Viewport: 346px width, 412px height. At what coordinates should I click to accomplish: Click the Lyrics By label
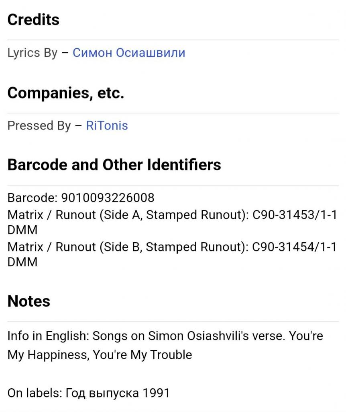click(32, 53)
